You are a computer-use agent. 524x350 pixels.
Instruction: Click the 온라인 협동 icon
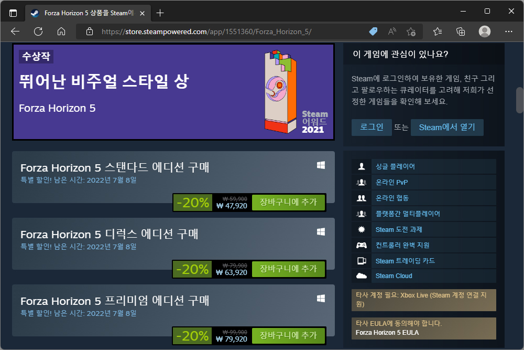click(361, 198)
